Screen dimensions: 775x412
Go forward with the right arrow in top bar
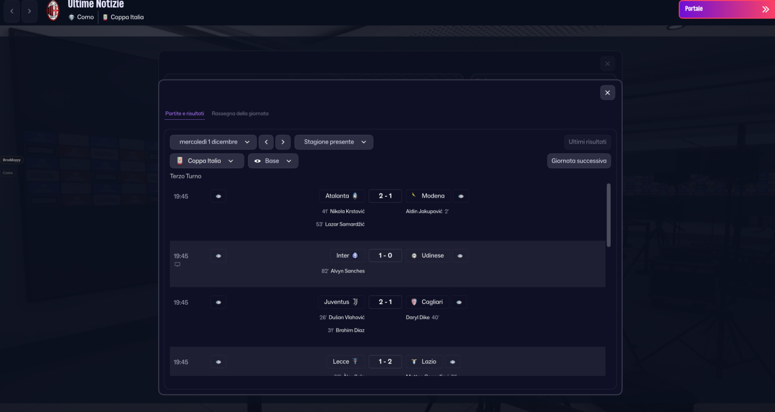tap(29, 11)
